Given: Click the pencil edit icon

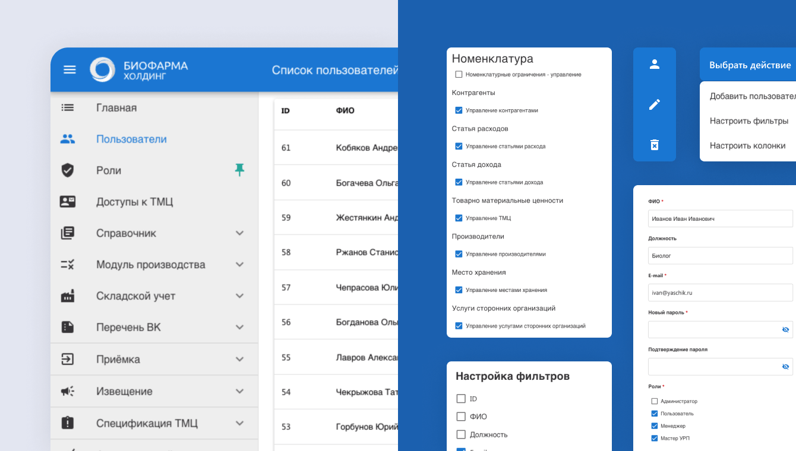Looking at the screenshot, I should click(x=655, y=104).
